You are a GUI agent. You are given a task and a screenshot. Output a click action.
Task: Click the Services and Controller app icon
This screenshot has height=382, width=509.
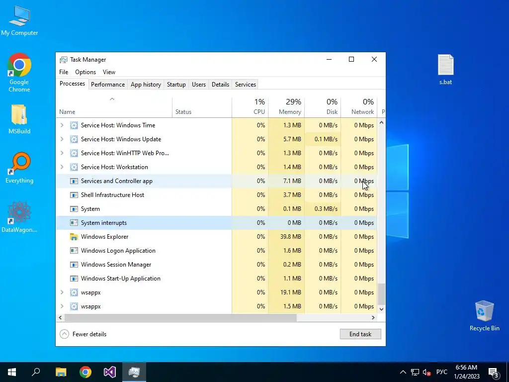pos(74,181)
